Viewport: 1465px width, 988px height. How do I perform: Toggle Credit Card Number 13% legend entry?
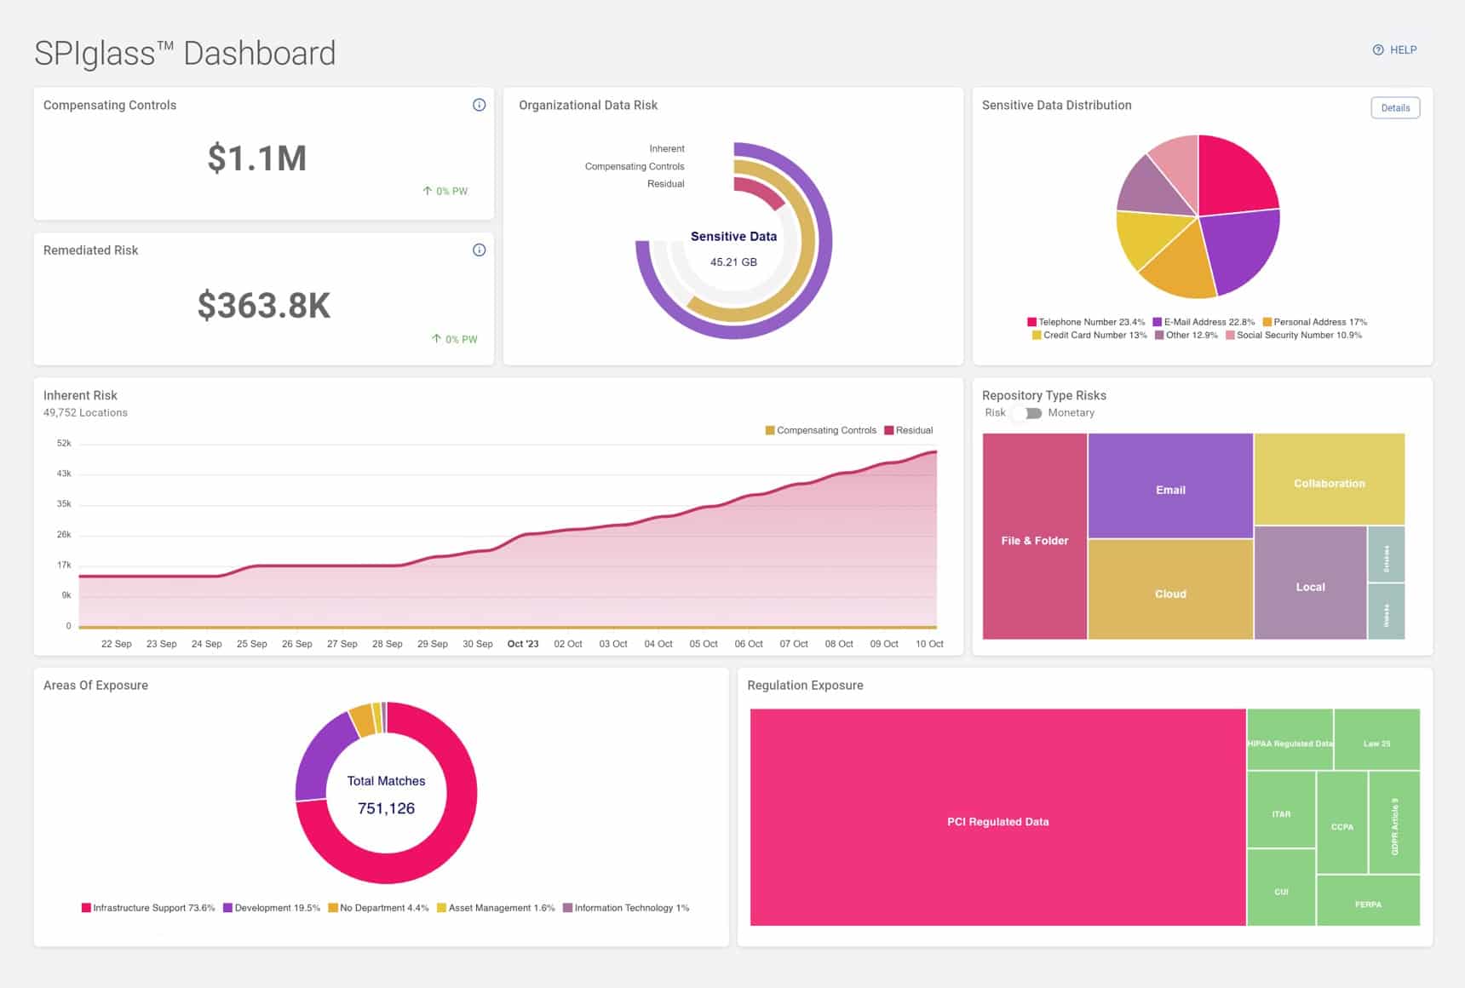click(x=1089, y=336)
